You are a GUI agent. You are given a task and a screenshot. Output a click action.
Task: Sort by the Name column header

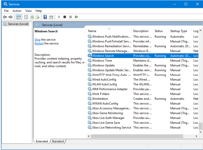tap(109, 31)
